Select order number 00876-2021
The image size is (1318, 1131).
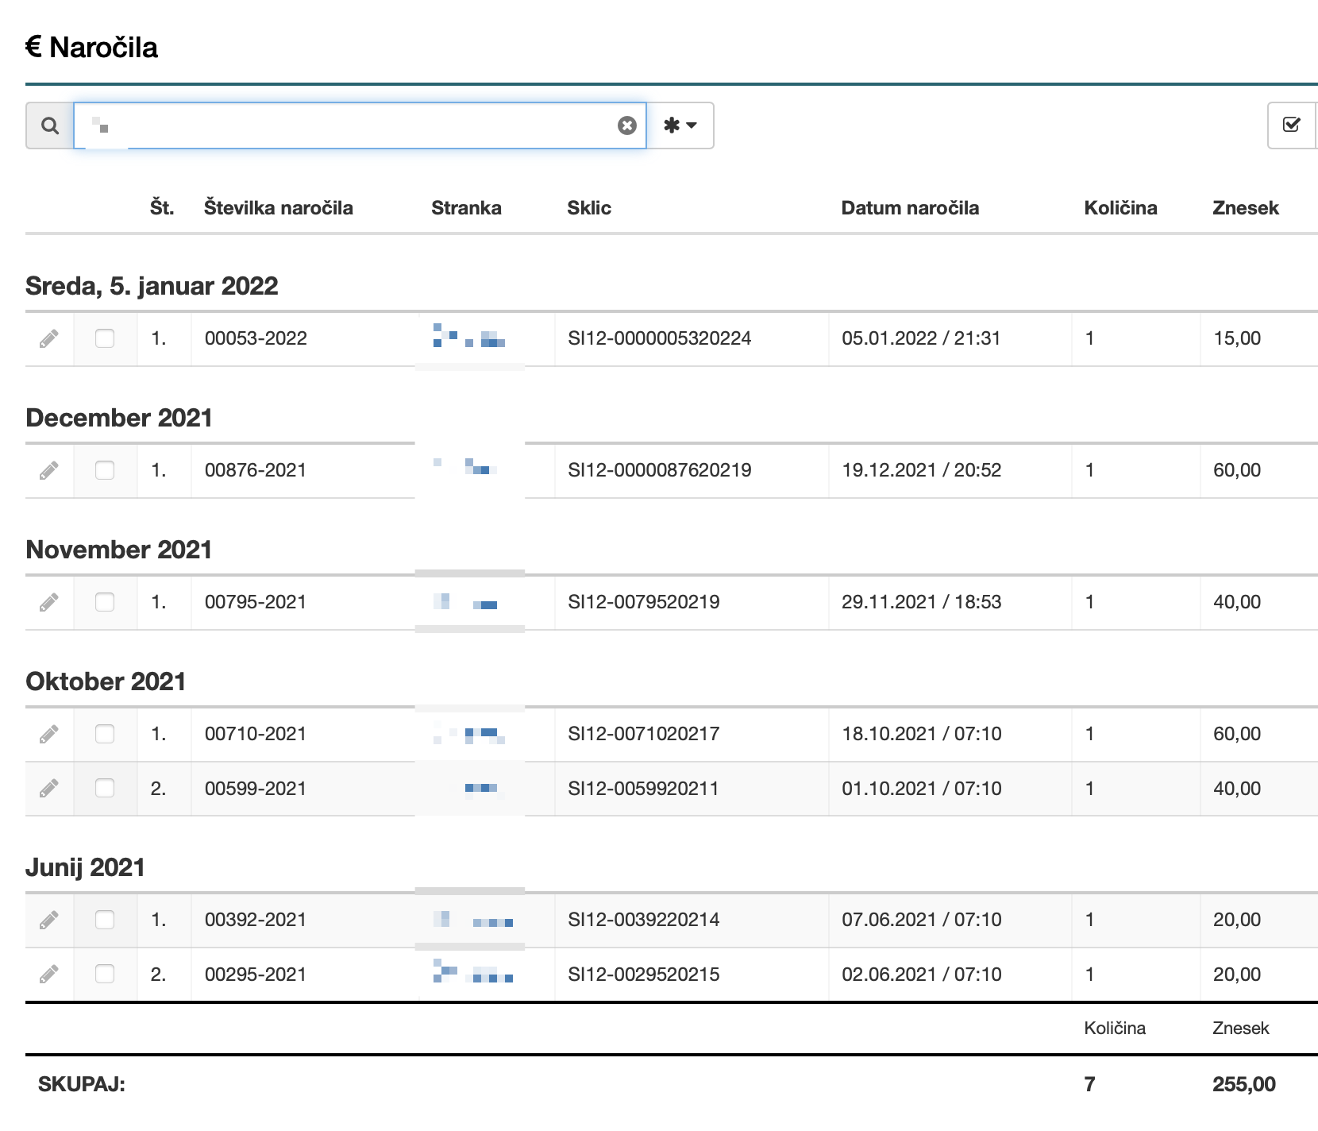coord(256,470)
